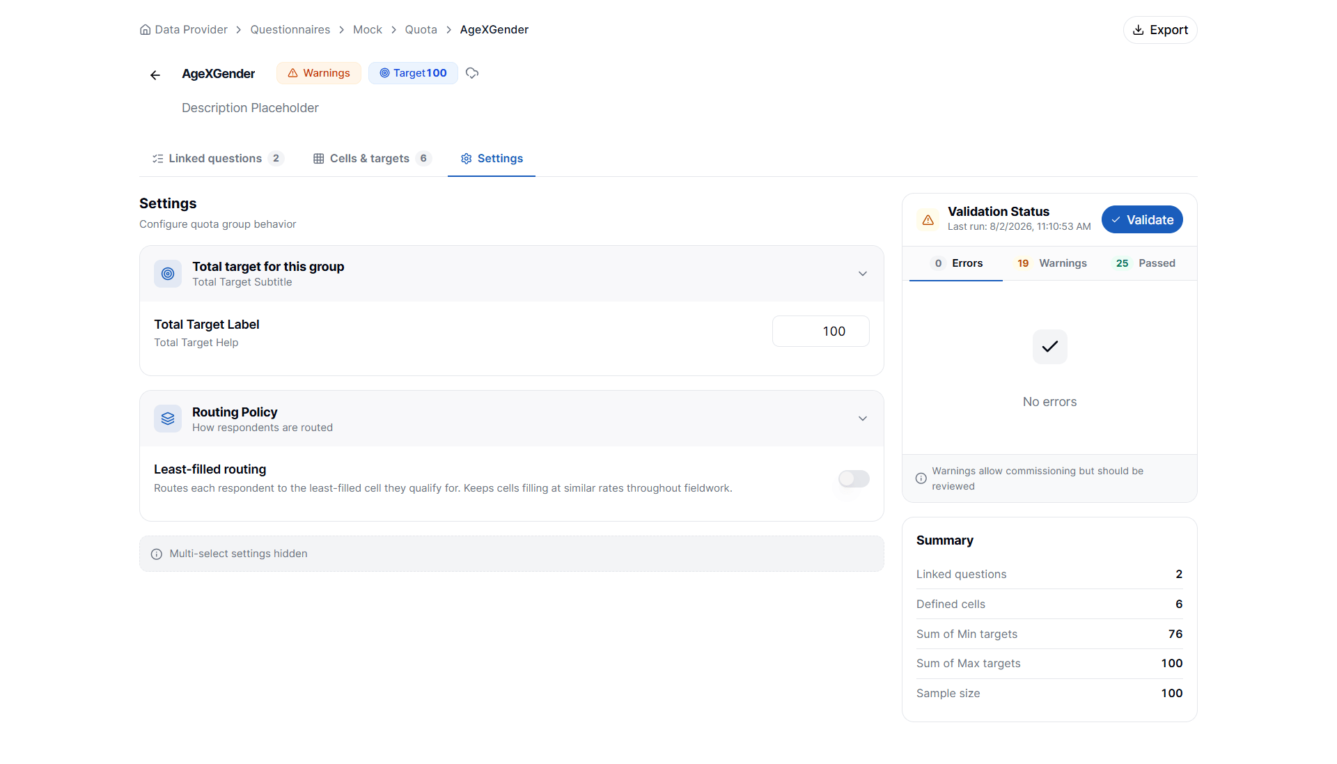
Task: Click the layers icon in Routing Policy header
Action: [x=168, y=419]
